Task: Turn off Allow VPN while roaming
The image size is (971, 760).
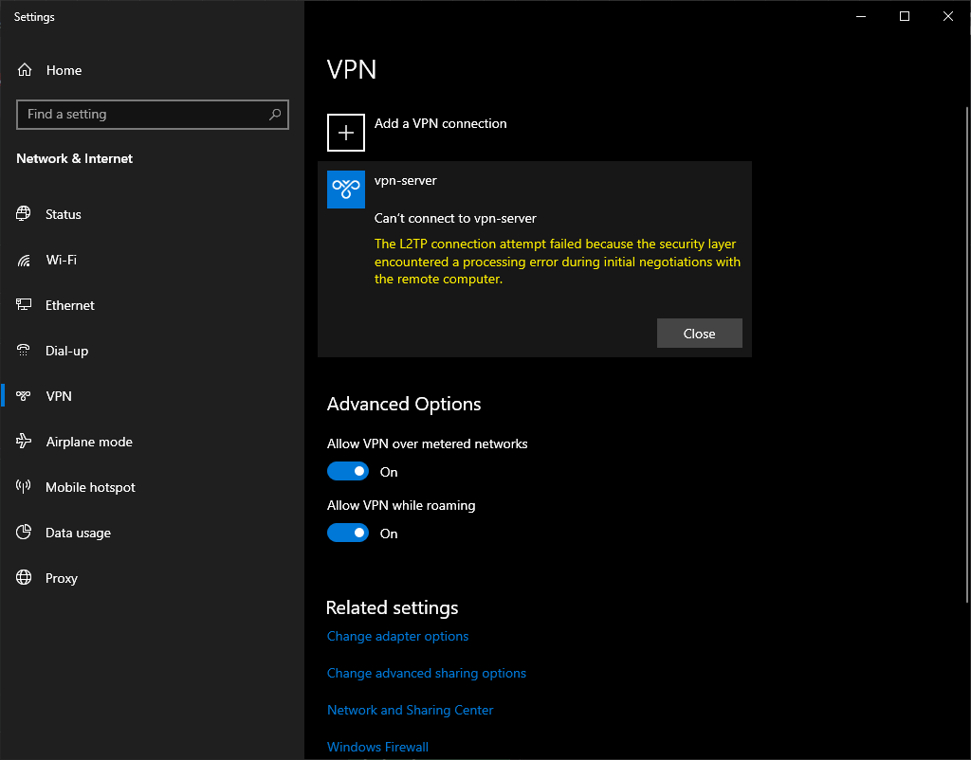Action: pos(348,533)
